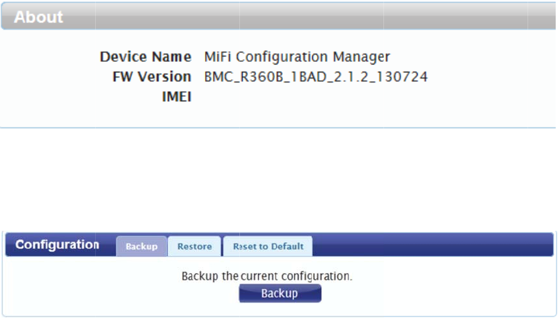Click the About panel title
Screen dimensions: 559x318
[x=39, y=17]
